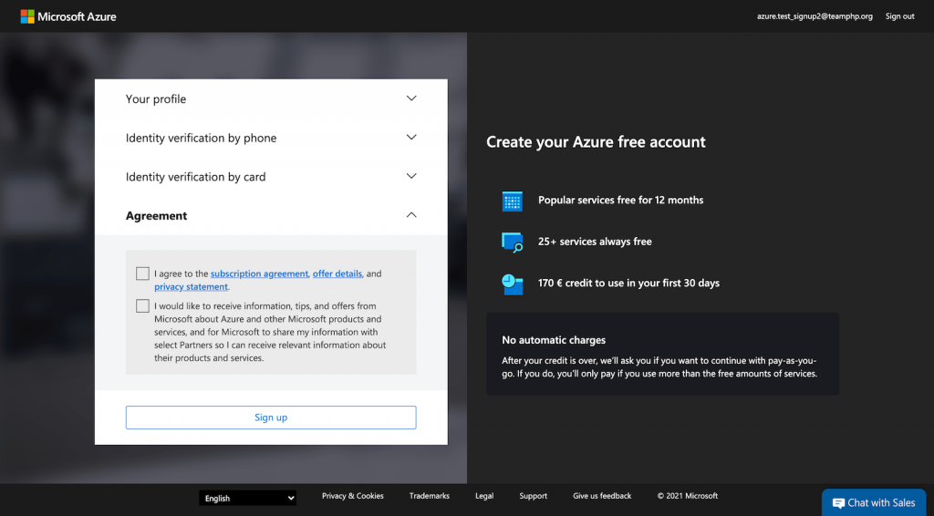Expand Identity verification by phone chevron
This screenshot has width=934, height=516.
[x=411, y=137]
